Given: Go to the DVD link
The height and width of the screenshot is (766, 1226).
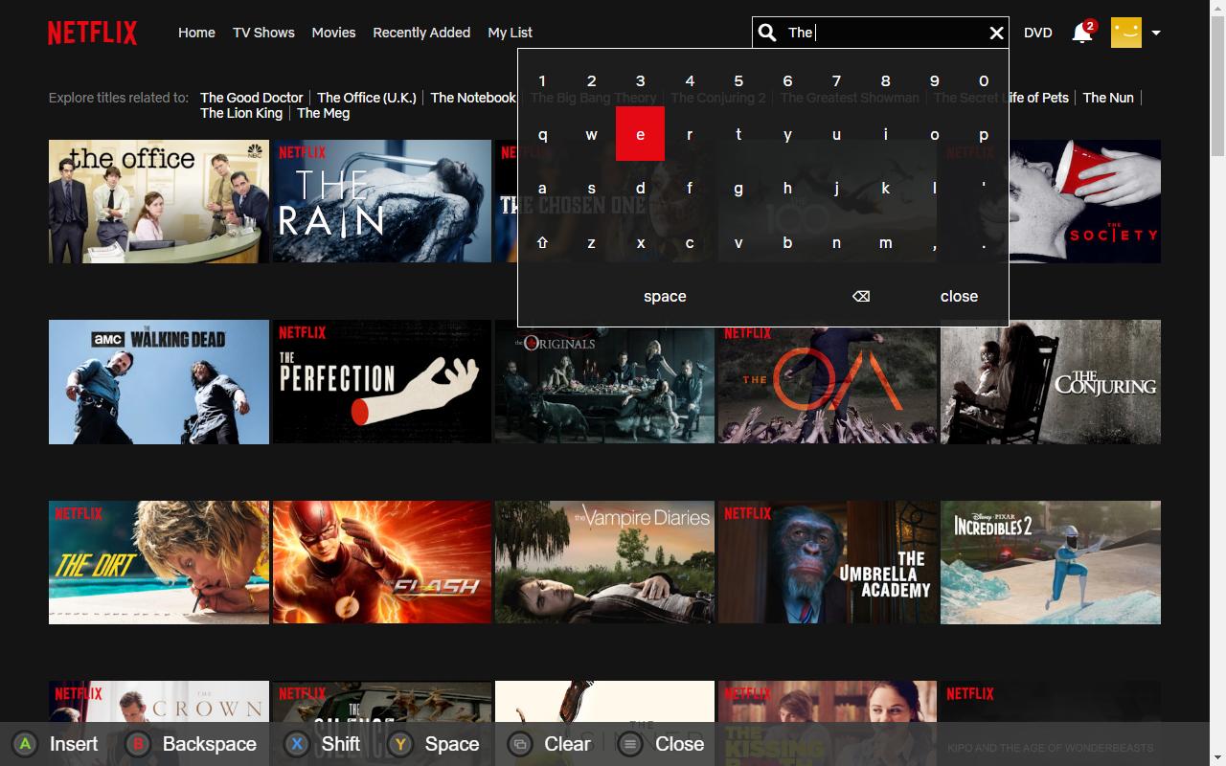Looking at the screenshot, I should pyautogui.click(x=1037, y=33).
